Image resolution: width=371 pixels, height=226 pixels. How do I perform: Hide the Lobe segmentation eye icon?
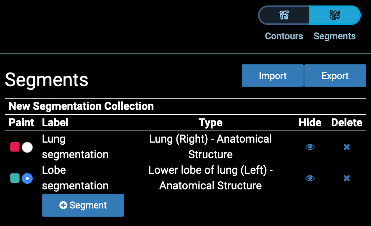[310, 178]
